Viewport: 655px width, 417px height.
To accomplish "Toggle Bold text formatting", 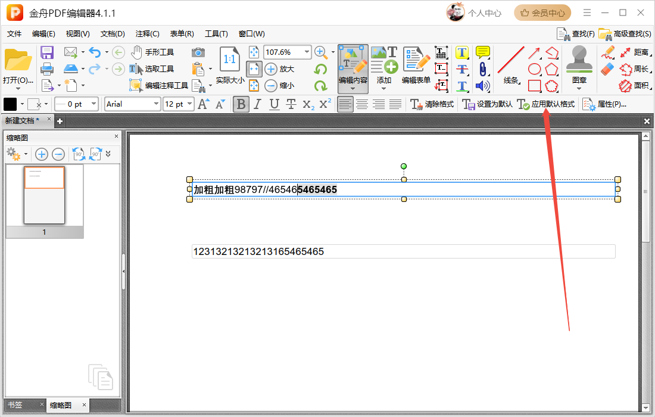I will pos(241,104).
